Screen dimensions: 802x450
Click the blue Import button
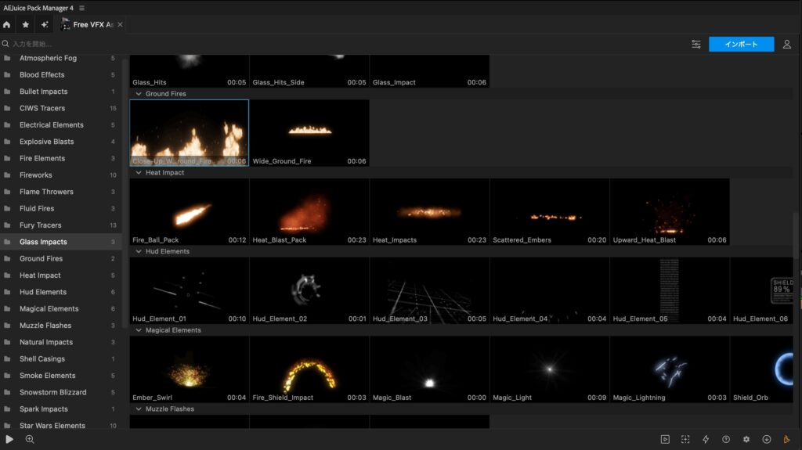(x=741, y=44)
